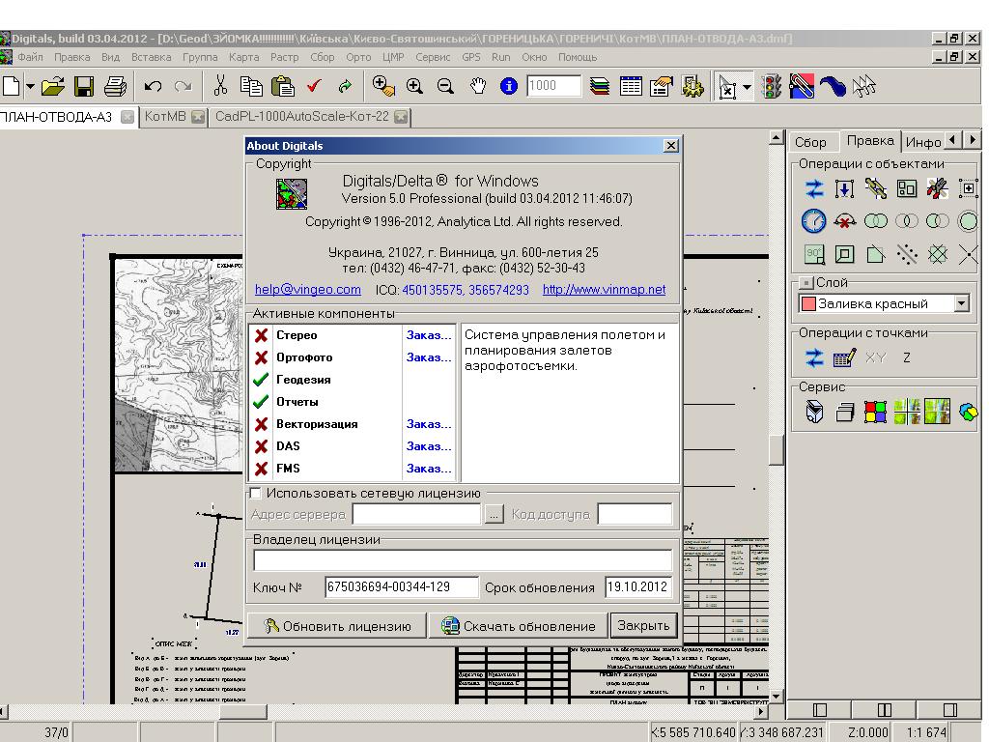Click the Ключ № field 675036694-00344-129
This screenshot has width=989, height=742.
401,587
